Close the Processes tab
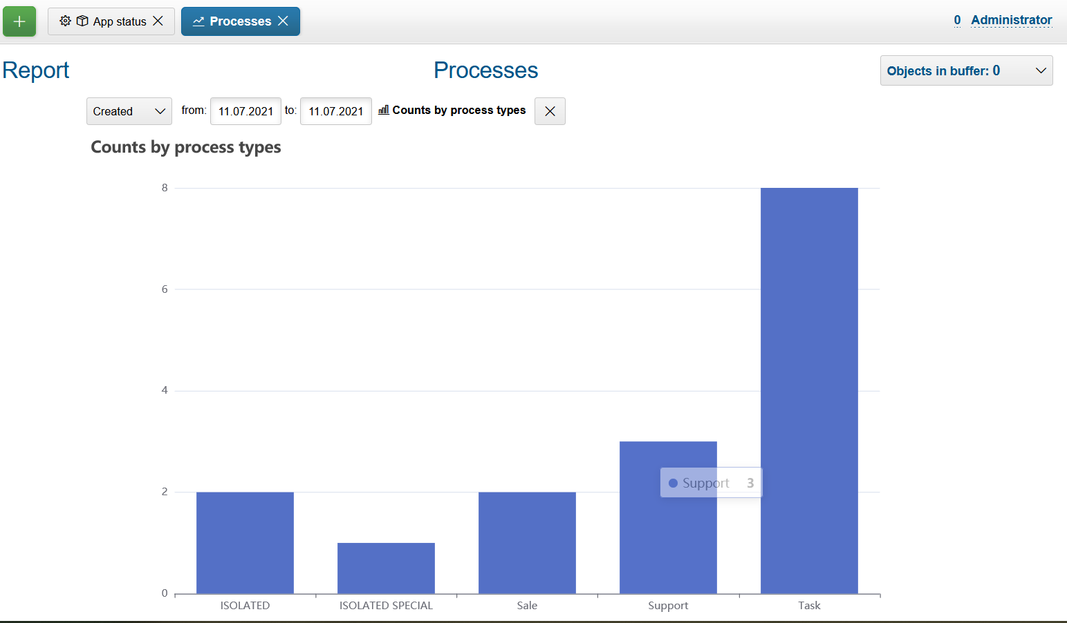This screenshot has height=623, width=1067. pyautogui.click(x=284, y=21)
